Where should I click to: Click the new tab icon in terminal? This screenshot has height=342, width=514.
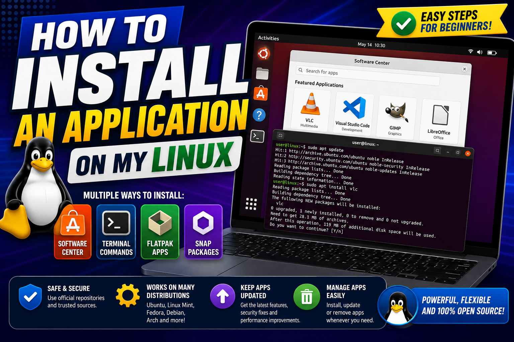[x=280, y=135]
